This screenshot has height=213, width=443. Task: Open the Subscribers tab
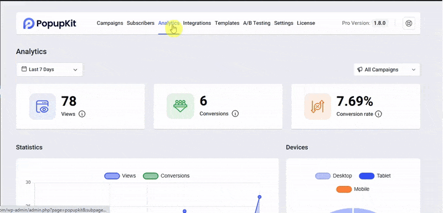pos(141,23)
